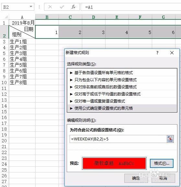Click cell 生产2组
Image resolution: width=181 pixels, height=187 pixels.
pyautogui.click(x=22, y=47)
